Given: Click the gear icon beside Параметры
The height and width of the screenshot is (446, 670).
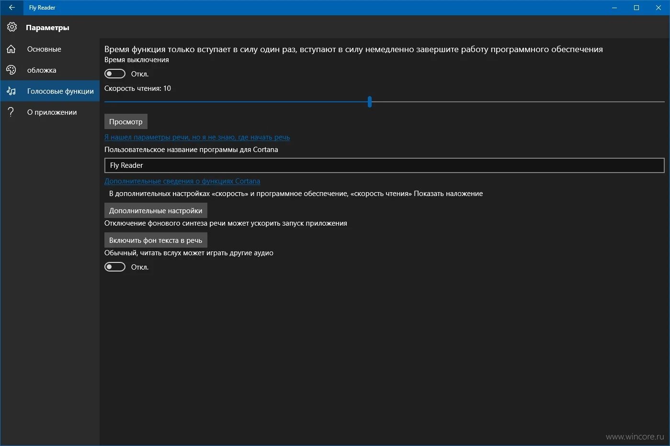Looking at the screenshot, I should click(x=12, y=27).
